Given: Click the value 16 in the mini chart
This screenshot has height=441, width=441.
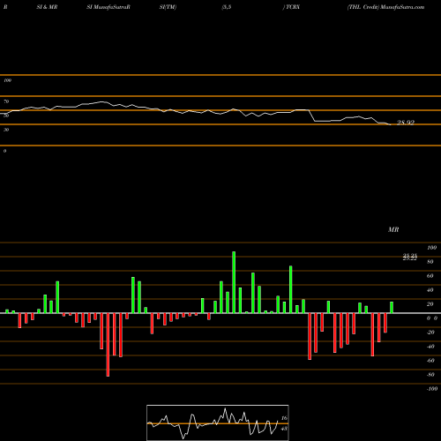Looking at the screenshot, I should 284,418.
